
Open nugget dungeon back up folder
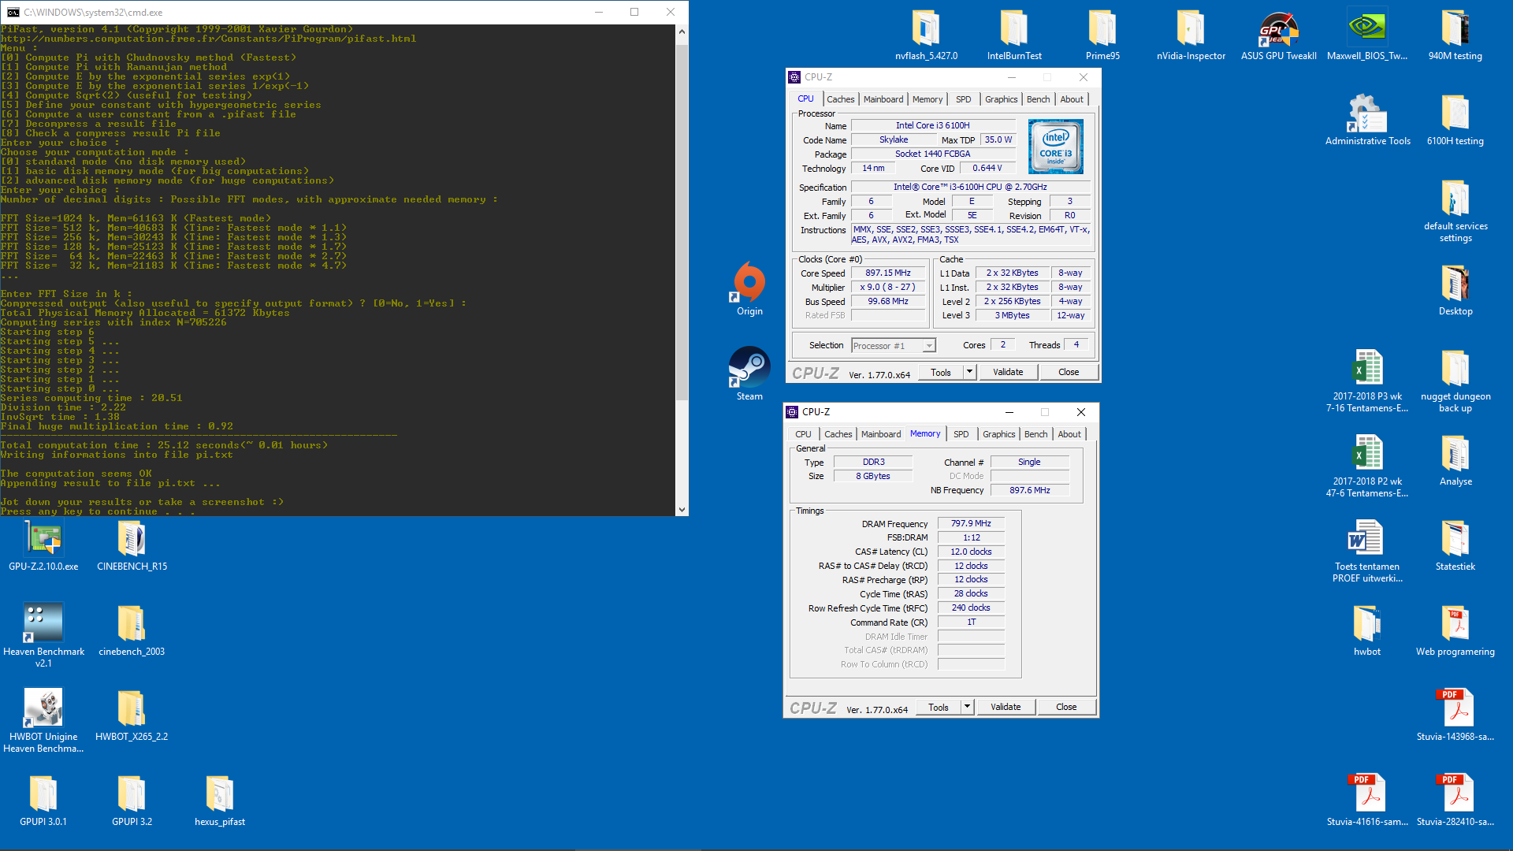1455,381
